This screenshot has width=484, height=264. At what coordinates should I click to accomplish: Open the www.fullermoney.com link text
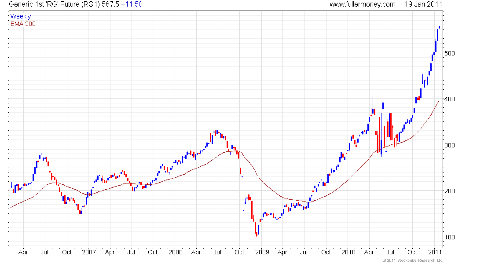[363, 4]
